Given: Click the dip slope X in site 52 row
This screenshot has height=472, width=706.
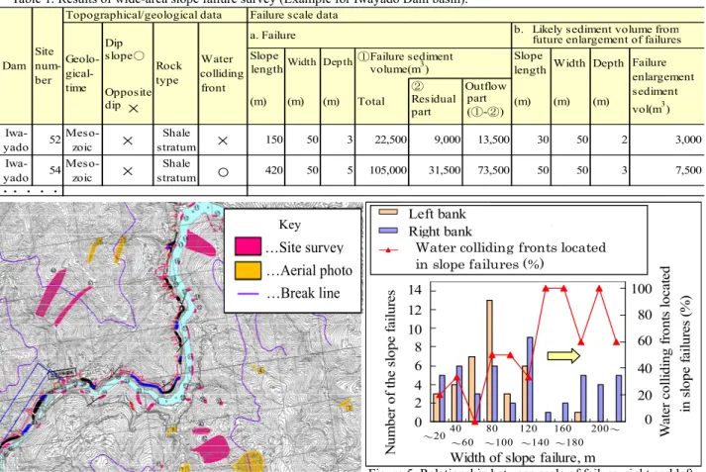Looking at the screenshot, I should tap(128, 141).
